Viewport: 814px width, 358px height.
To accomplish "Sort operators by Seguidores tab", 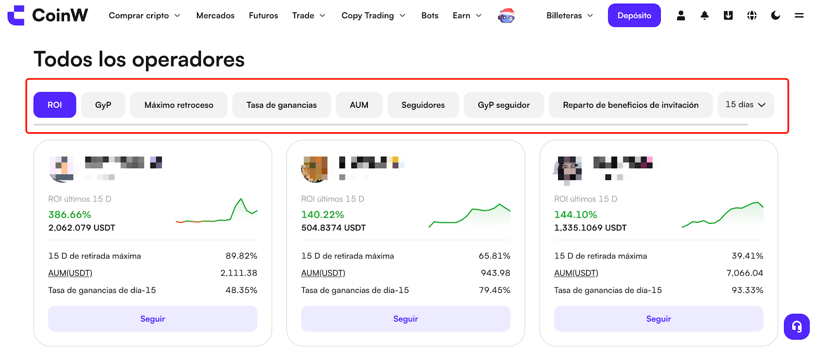I will 423,105.
